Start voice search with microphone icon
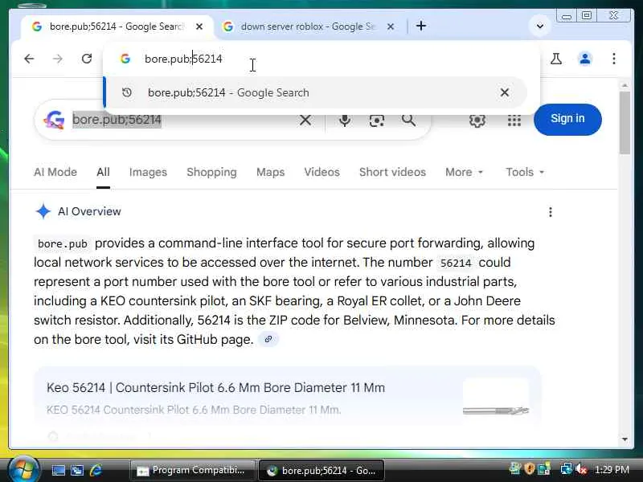 pos(345,120)
